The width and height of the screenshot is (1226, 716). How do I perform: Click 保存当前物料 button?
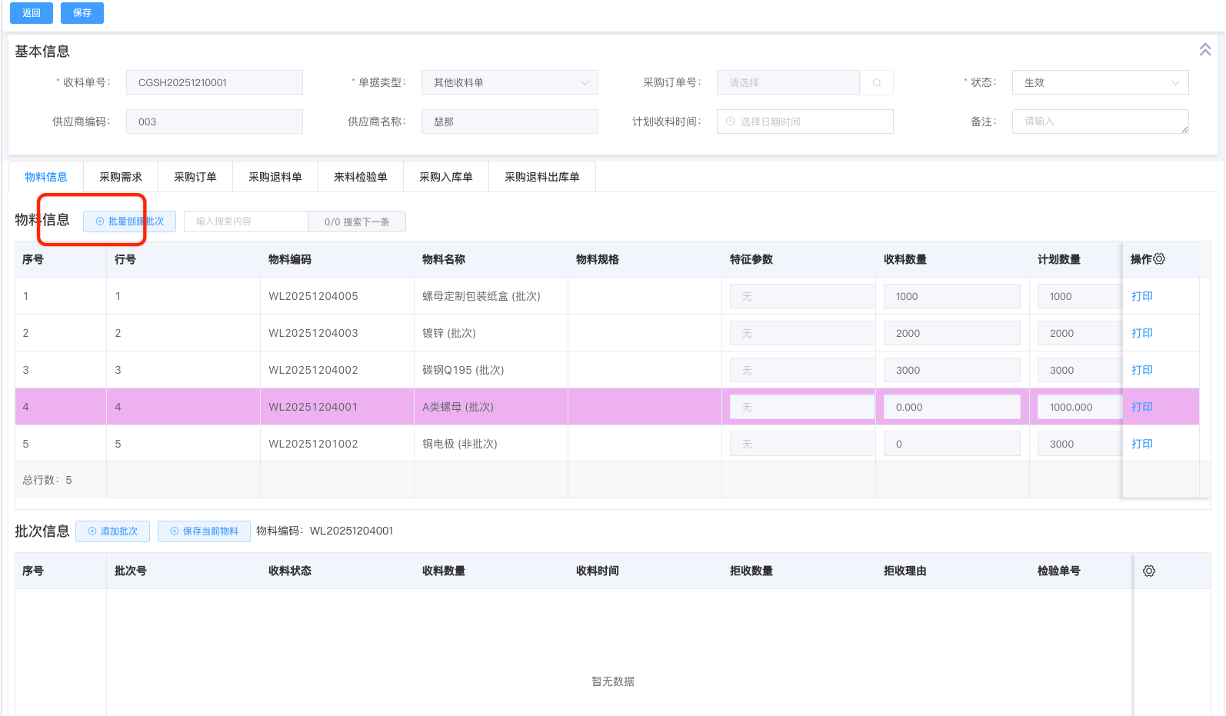point(204,531)
